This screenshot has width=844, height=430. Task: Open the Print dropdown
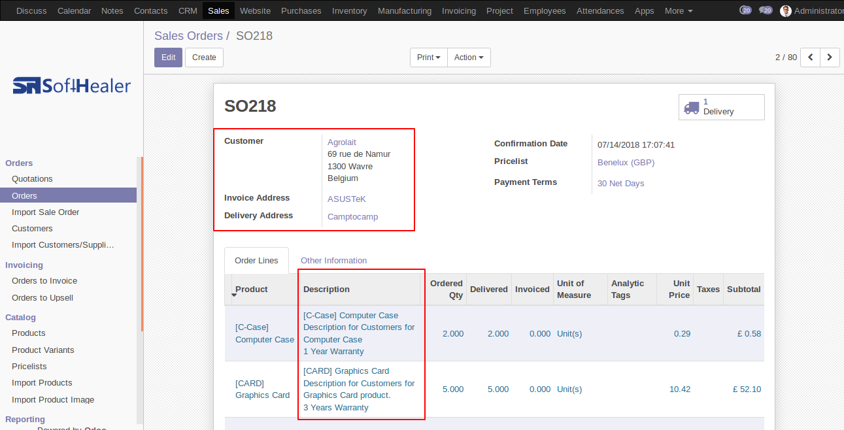coord(429,58)
